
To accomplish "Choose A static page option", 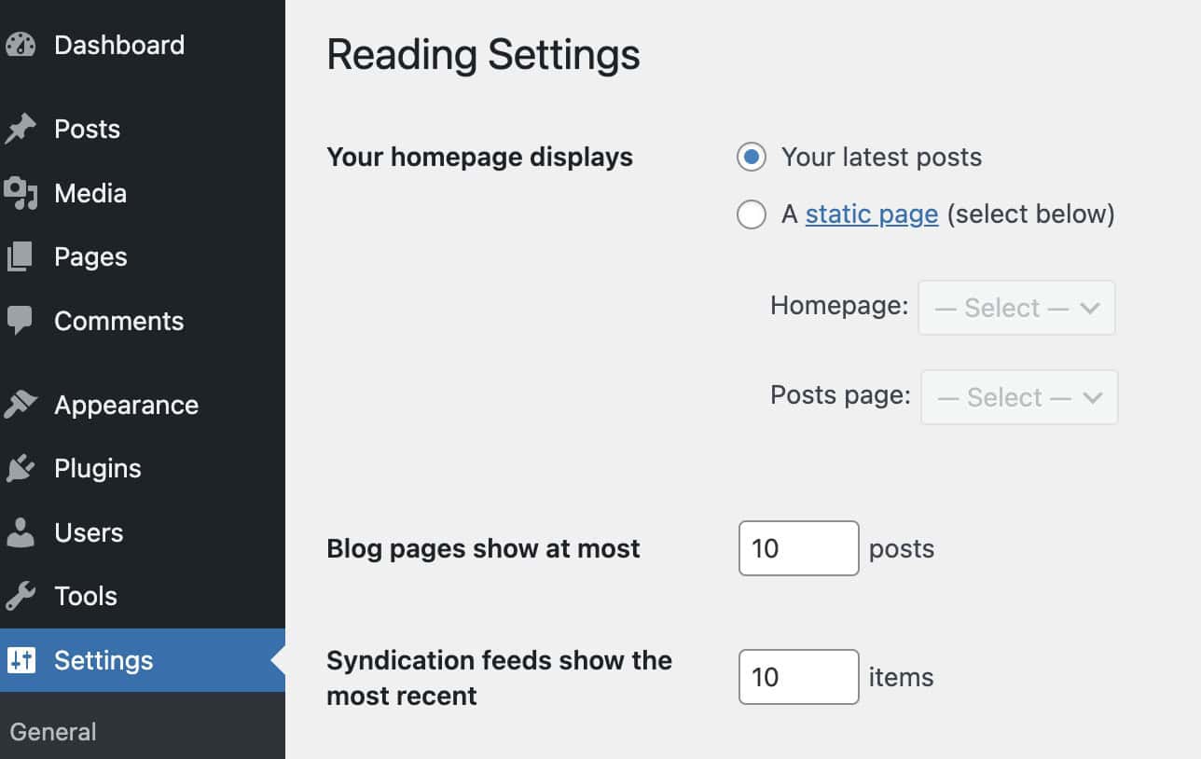I will pyautogui.click(x=752, y=214).
